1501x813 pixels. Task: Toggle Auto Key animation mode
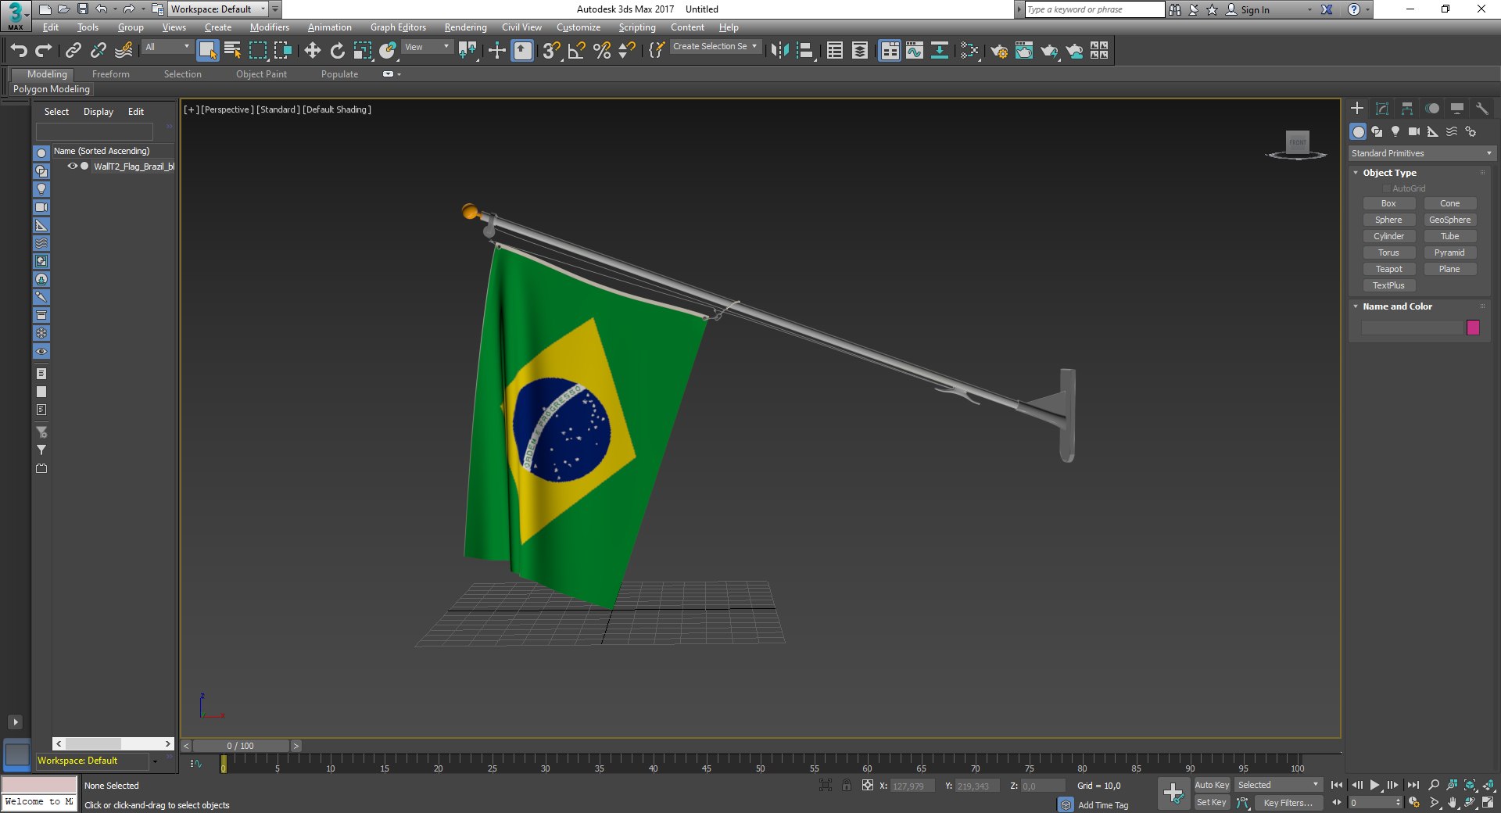click(1212, 785)
